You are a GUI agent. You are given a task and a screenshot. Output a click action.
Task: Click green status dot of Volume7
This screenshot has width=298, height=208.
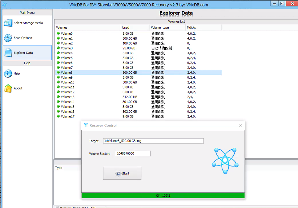[58, 68]
